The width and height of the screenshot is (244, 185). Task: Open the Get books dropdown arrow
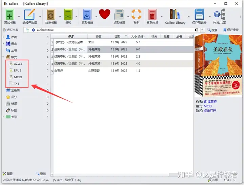[96, 17]
